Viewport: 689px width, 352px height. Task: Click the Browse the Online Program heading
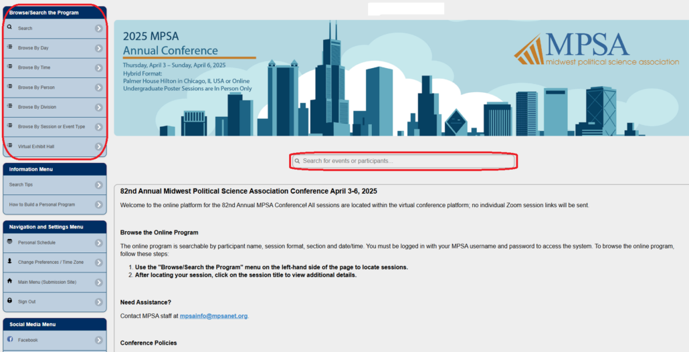click(159, 232)
